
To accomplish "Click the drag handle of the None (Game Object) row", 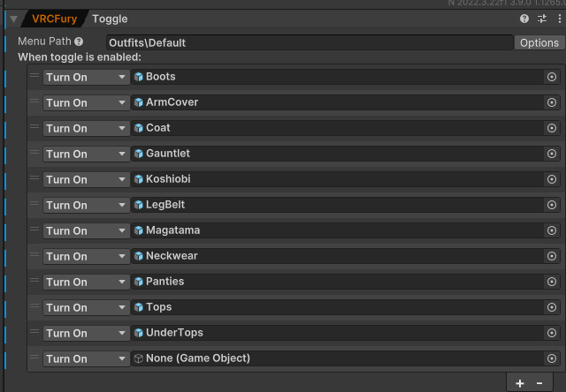I will pos(34,357).
